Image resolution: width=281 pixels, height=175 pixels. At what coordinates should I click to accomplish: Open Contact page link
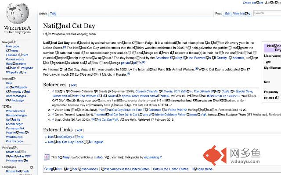(14, 100)
